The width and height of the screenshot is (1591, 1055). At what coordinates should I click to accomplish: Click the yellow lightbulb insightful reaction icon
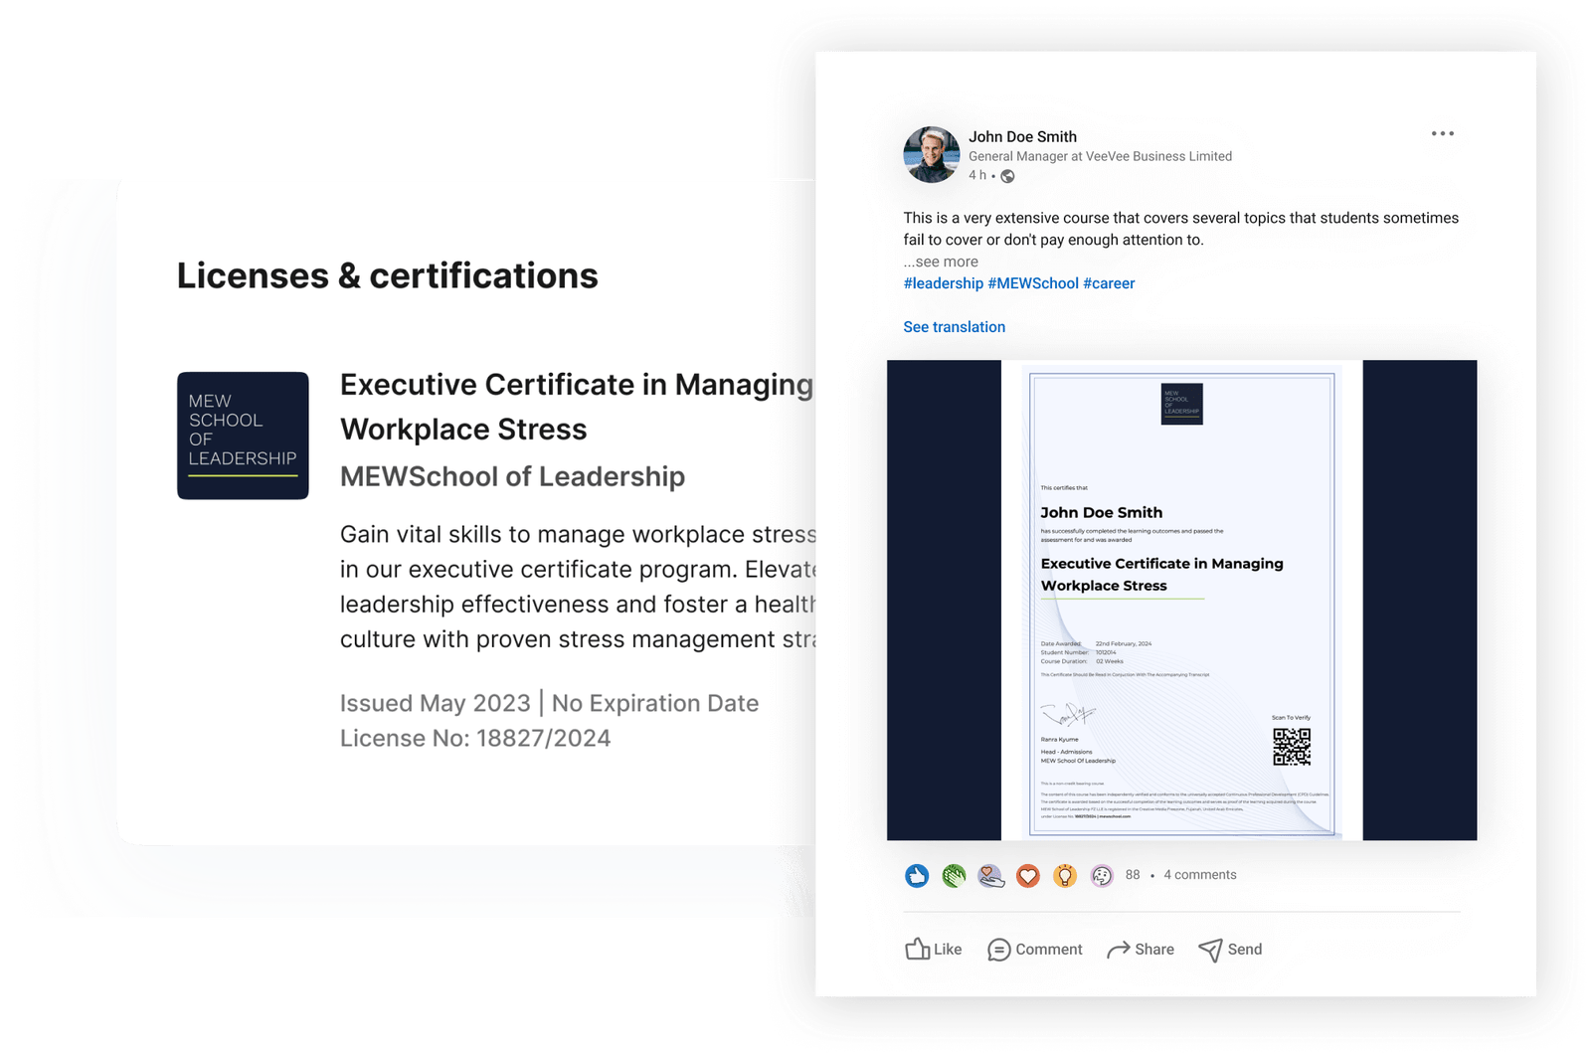point(1065,875)
